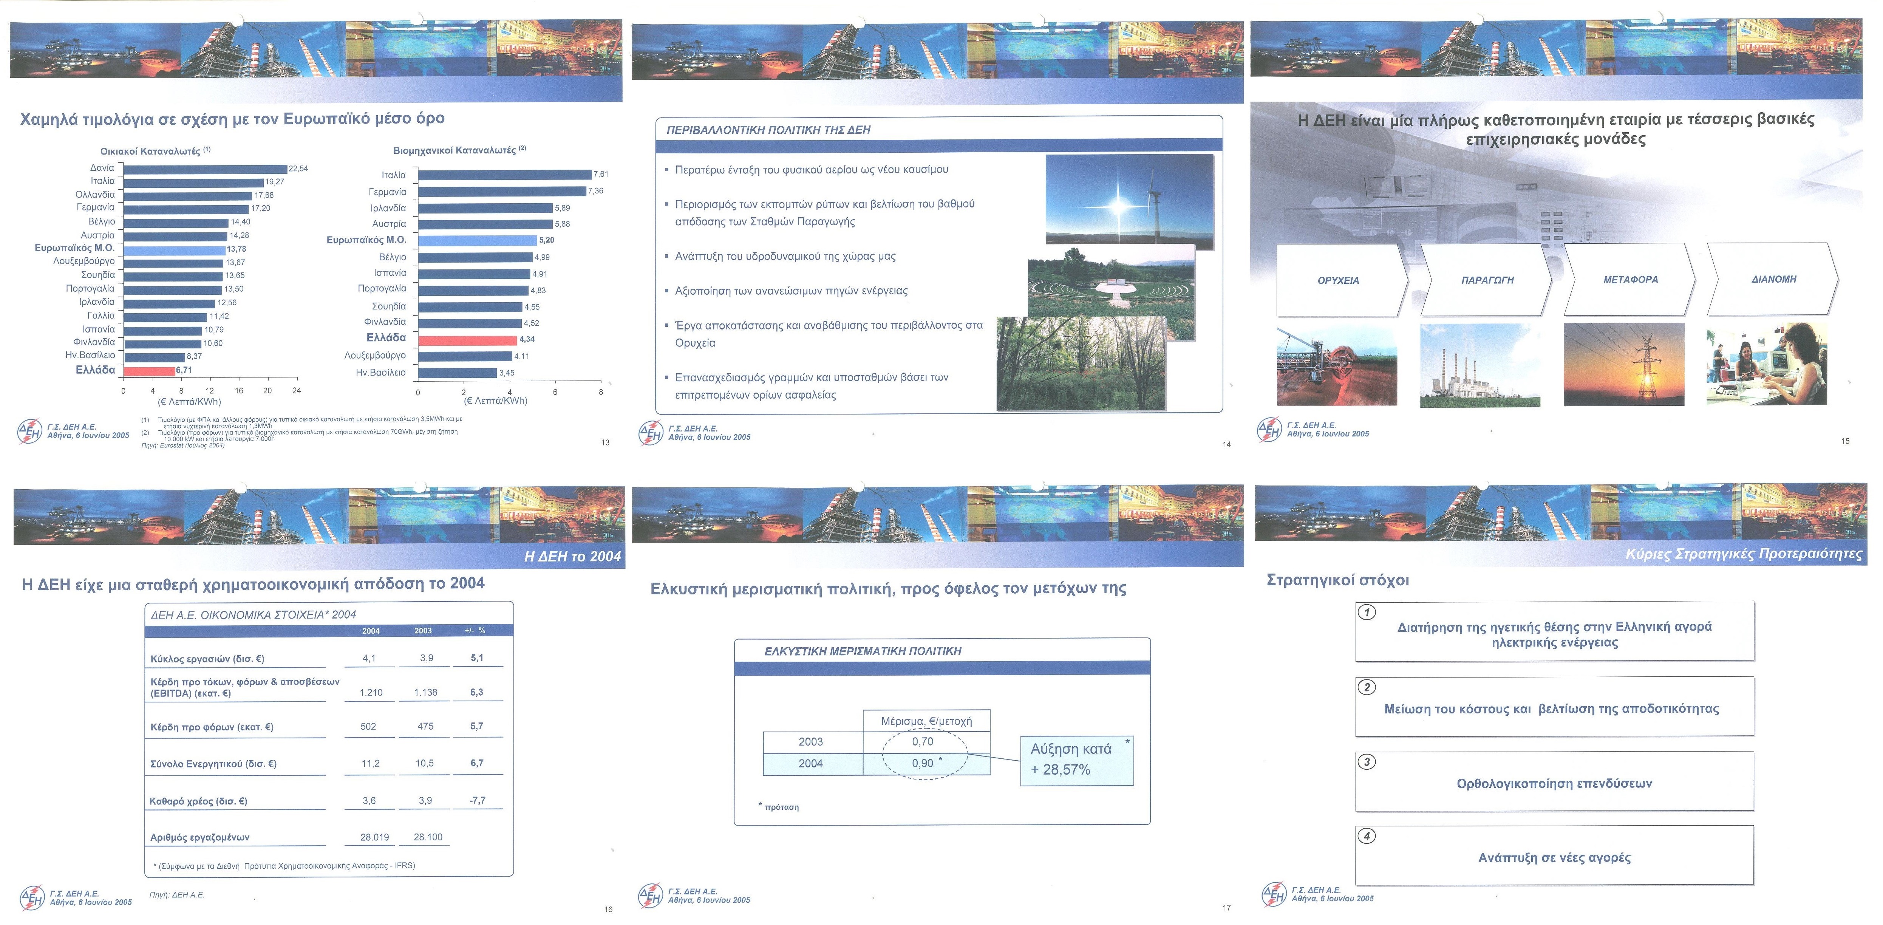The image size is (1883, 925).
Task: Click the red industrial Ελλάδα bar 4,34
Action: coord(467,340)
